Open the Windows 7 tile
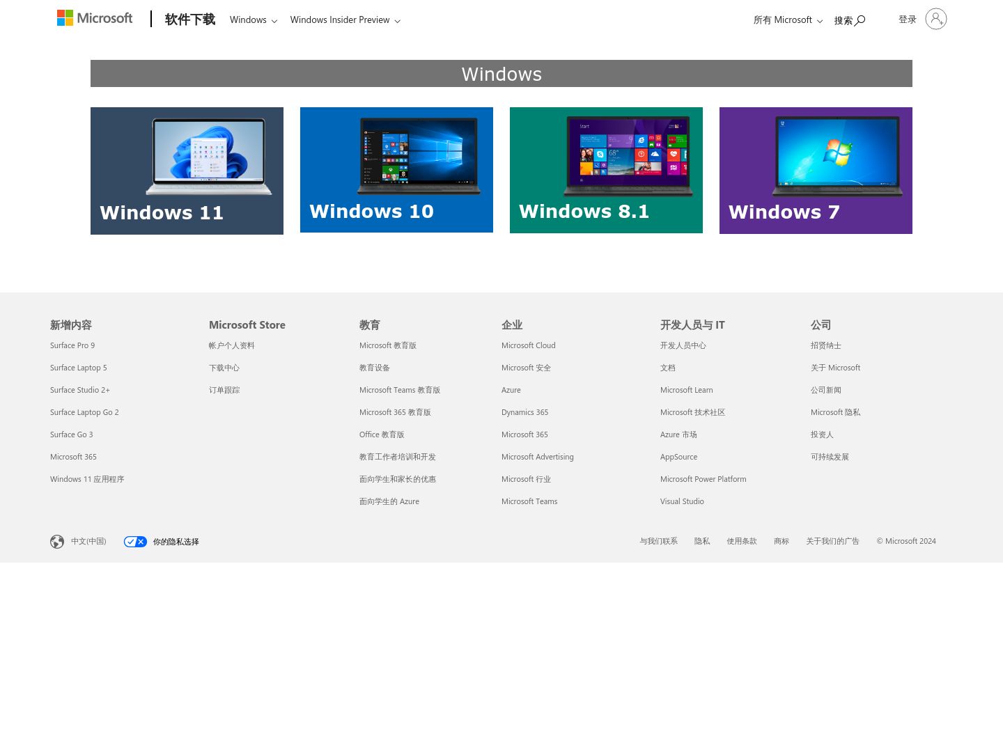Screen dimensions: 1003x752 pos(816,171)
